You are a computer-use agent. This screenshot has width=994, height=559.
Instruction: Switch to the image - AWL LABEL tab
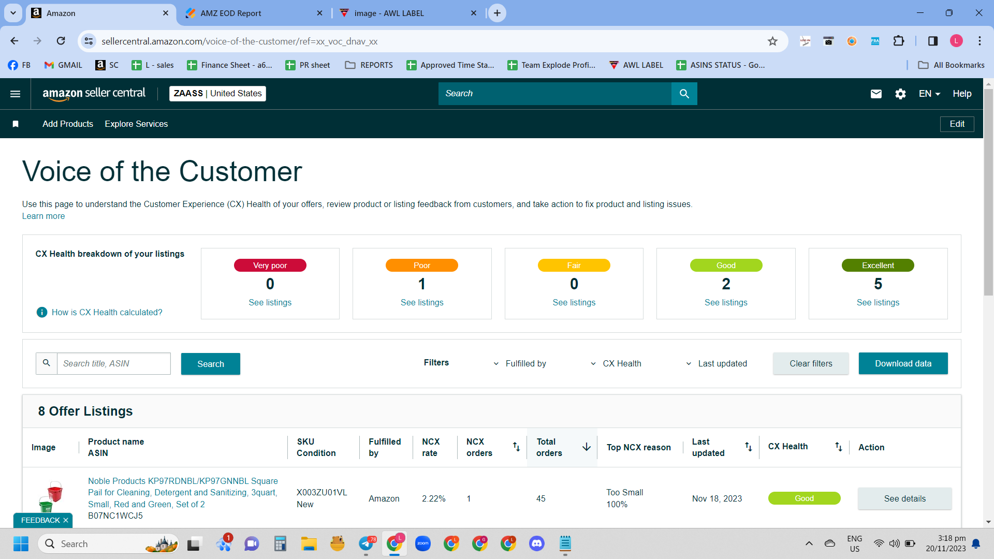coord(408,13)
